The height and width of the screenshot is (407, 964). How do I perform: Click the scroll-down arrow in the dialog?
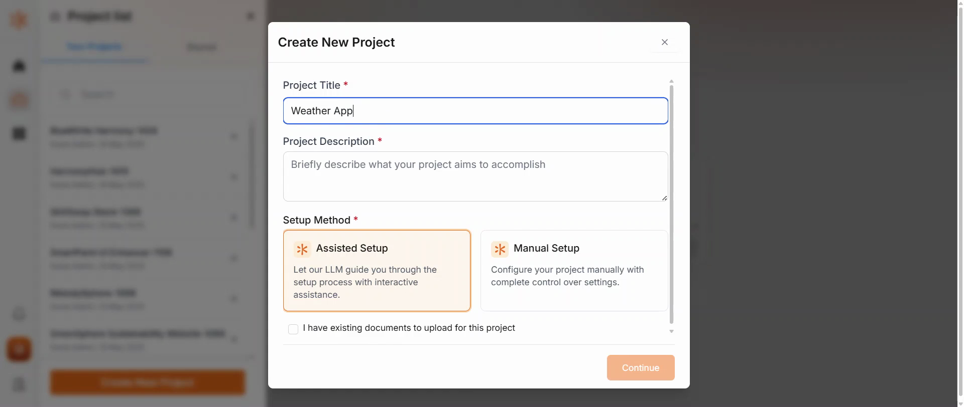tap(671, 331)
